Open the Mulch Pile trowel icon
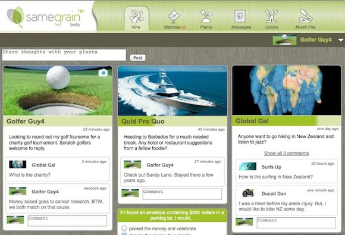The width and height of the screenshot is (345, 235). click(305, 16)
